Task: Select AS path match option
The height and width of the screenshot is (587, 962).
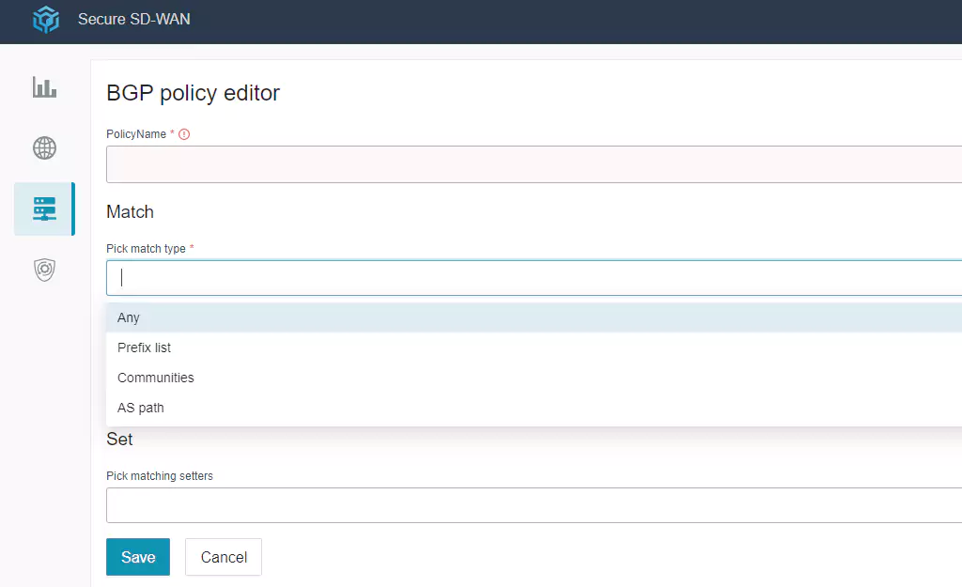Action: pyautogui.click(x=141, y=408)
